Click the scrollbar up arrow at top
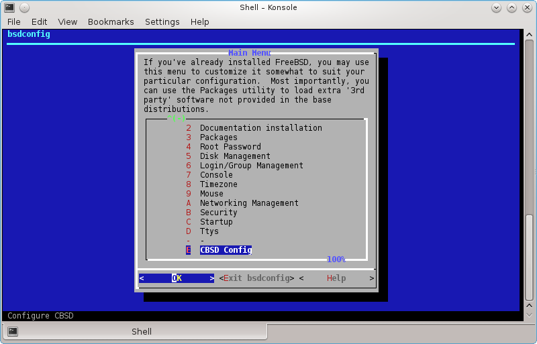The height and width of the screenshot is (344, 537). pyautogui.click(x=529, y=35)
